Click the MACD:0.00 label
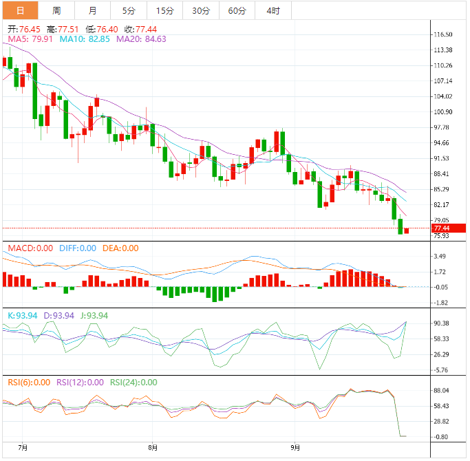This screenshot has width=470, height=461. [x=30, y=248]
